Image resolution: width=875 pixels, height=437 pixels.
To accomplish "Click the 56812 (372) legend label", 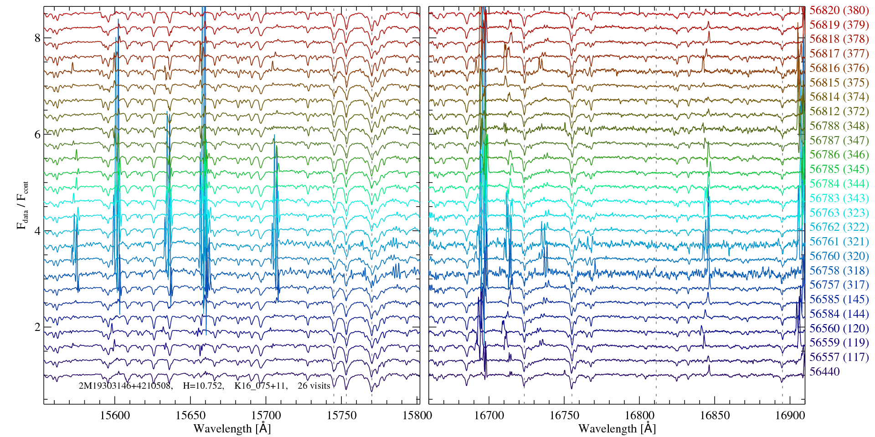I will pyautogui.click(x=839, y=112).
